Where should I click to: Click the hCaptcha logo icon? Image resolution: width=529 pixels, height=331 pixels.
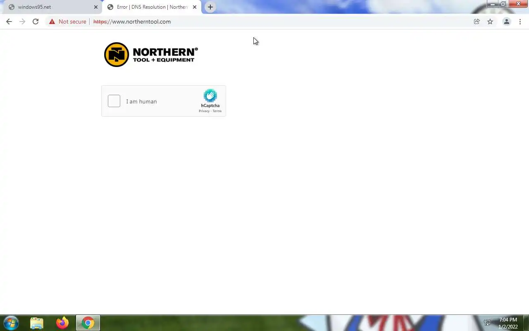210,96
